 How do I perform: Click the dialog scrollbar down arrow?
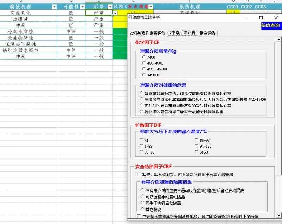click(x=278, y=215)
